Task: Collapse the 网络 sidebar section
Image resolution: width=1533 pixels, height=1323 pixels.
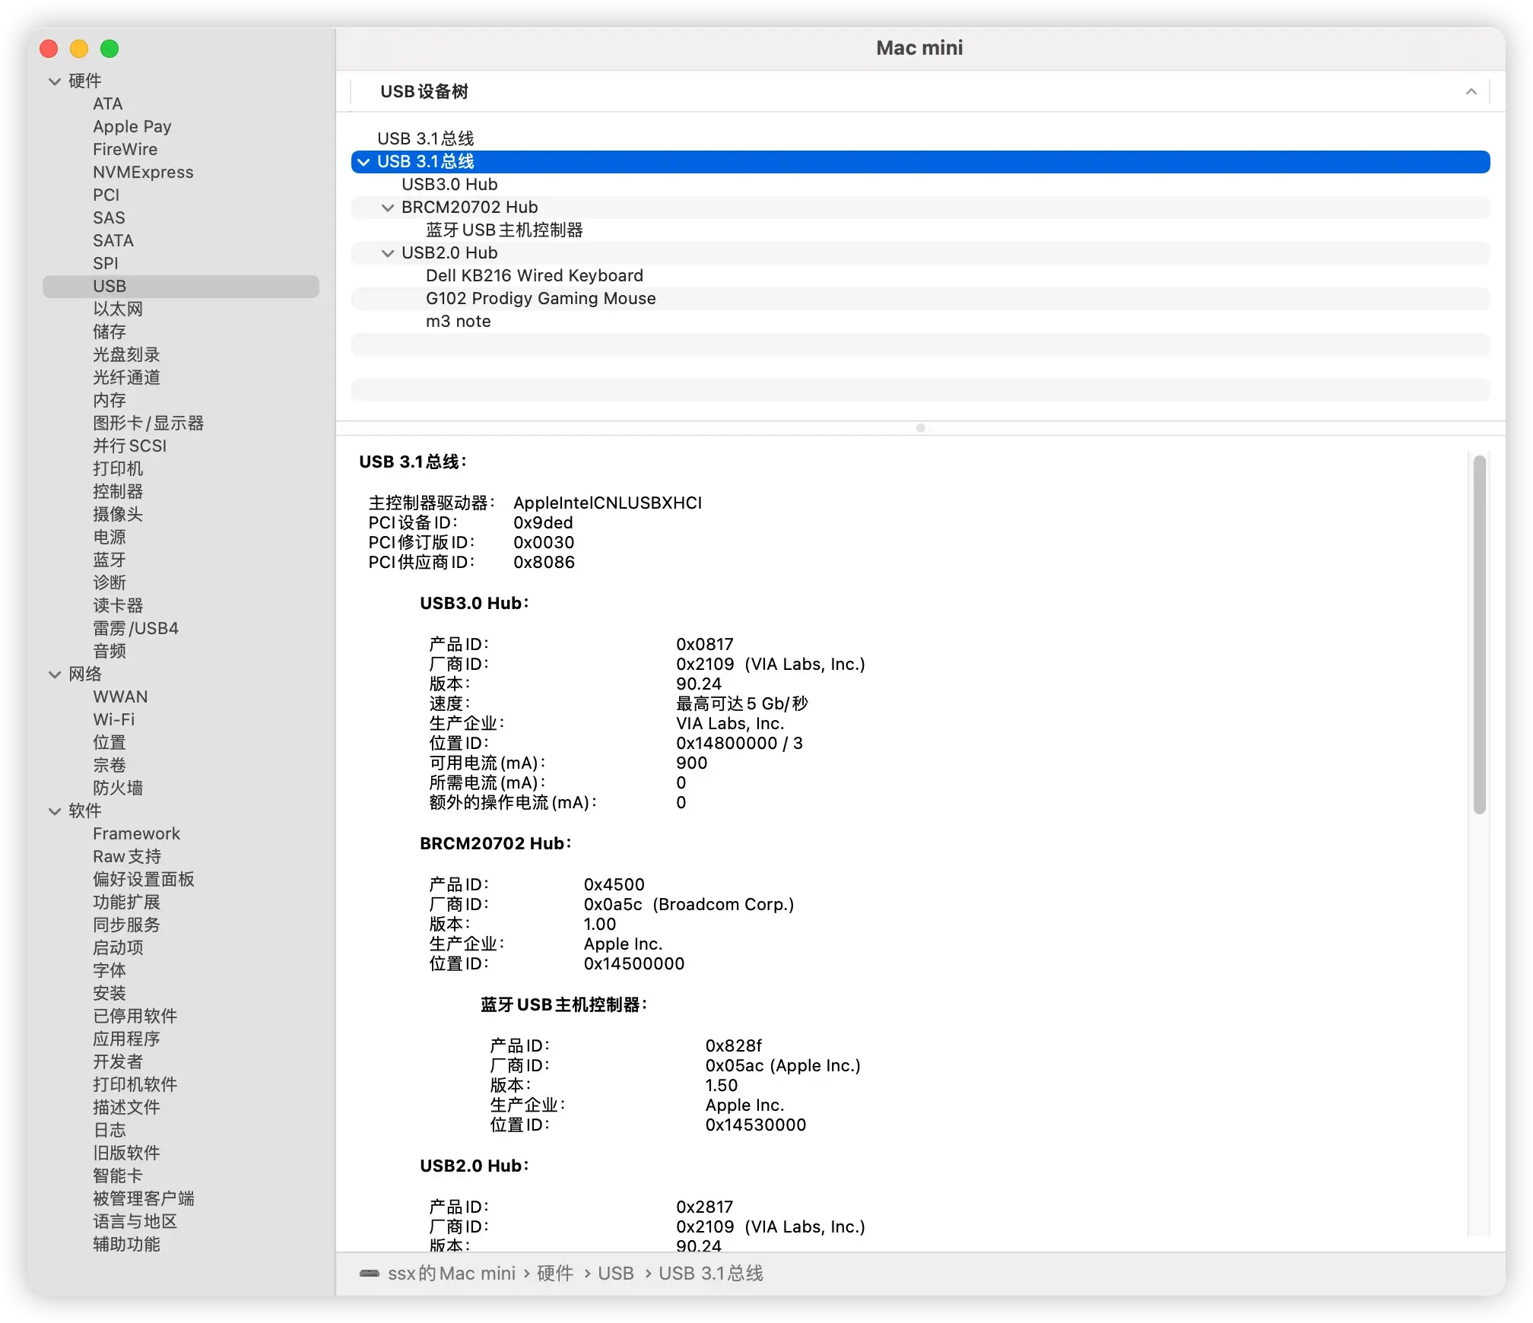Action: [55, 674]
